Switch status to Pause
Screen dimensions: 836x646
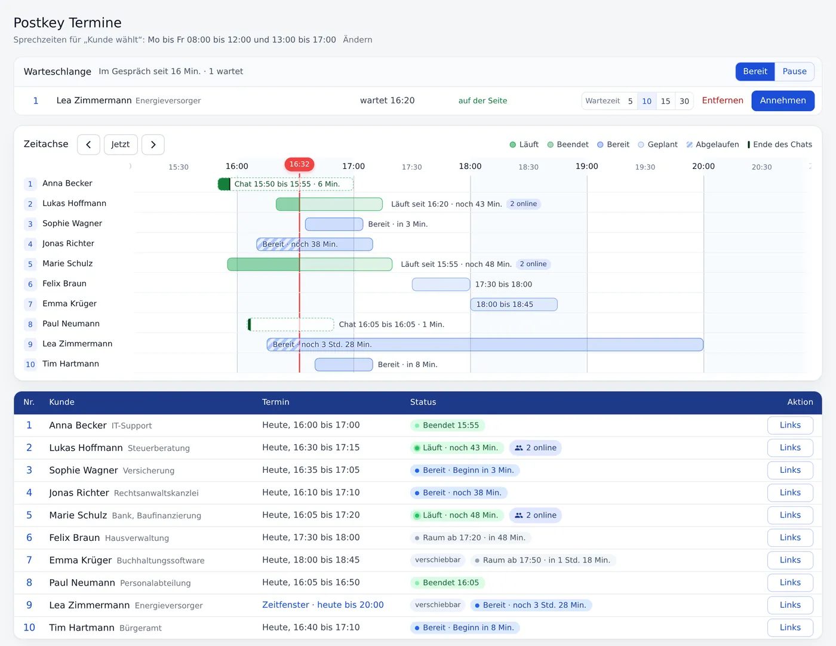point(794,72)
